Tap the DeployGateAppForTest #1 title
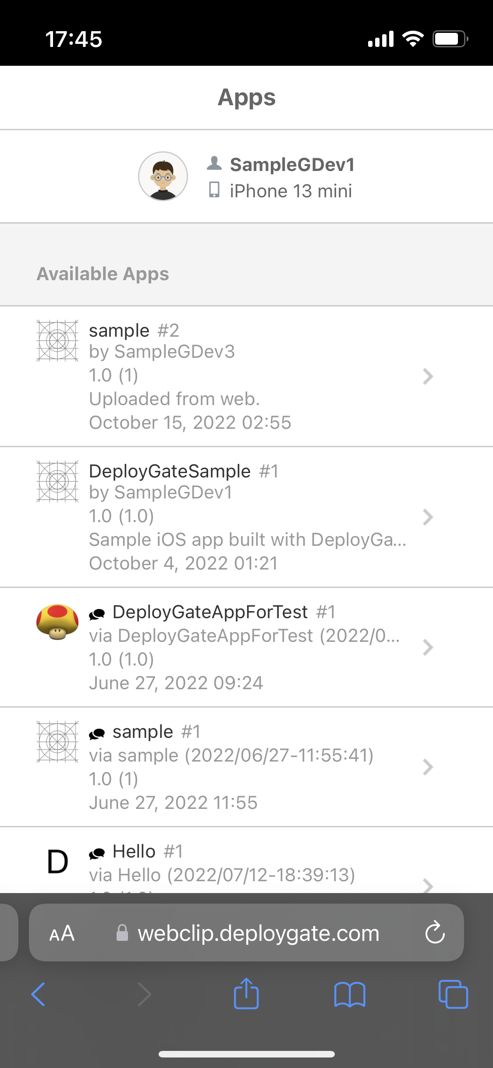 tap(224, 612)
